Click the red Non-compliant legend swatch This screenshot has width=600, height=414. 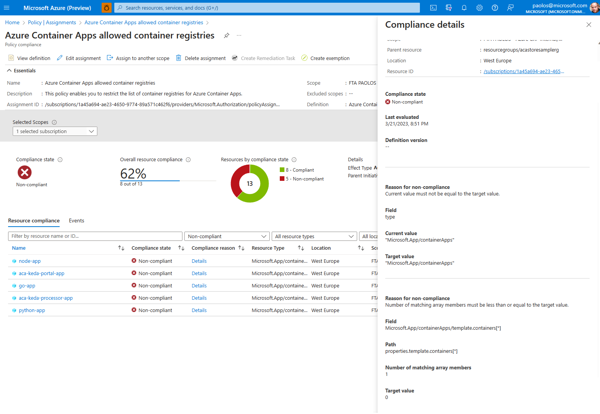pos(282,179)
